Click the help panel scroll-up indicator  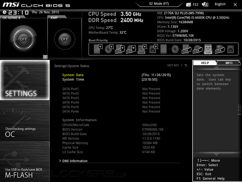point(216,67)
